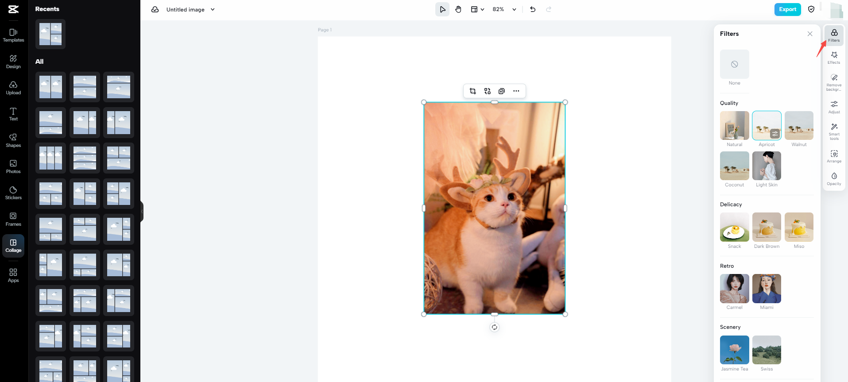
Task: Open the Apps sidebar panel
Action: [13, 275]
